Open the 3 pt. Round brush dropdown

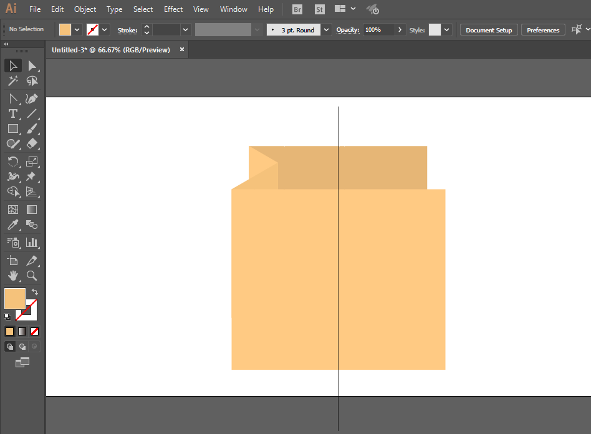tap(326, 30)
